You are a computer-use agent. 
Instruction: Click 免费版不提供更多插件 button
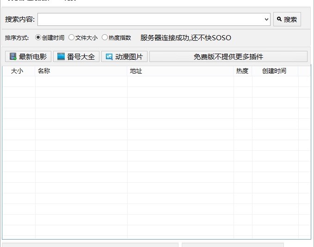point(228,56)
